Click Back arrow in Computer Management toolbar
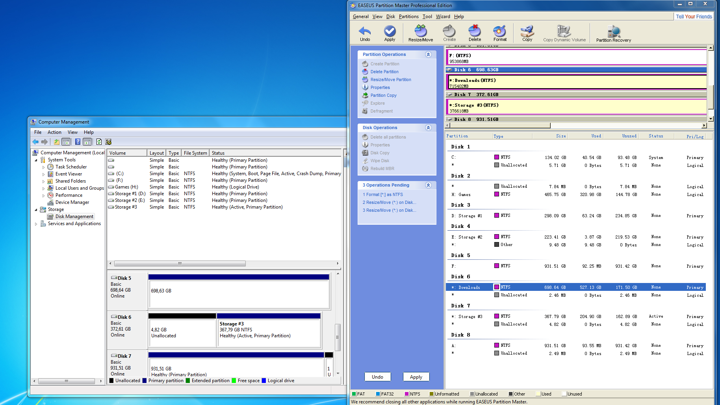This screenshot has height=405, width=720. (x=35, y=142)
